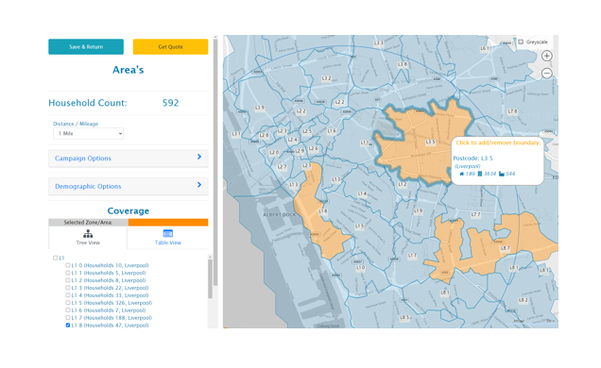Select the L3 2 postcode area label

click(326, 78)
